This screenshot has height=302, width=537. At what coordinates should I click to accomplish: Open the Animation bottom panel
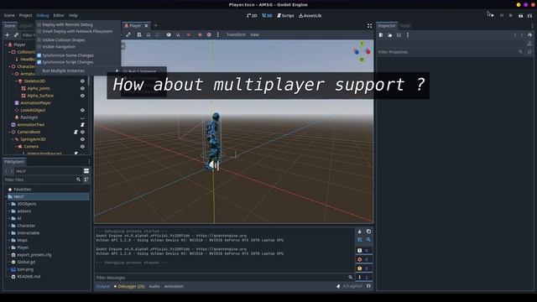174,286
